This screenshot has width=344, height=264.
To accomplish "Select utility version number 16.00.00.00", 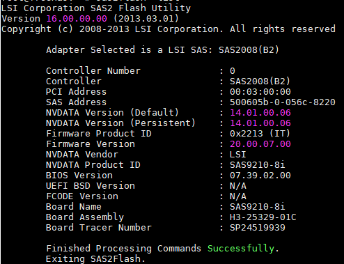I will tap(77, 19).
